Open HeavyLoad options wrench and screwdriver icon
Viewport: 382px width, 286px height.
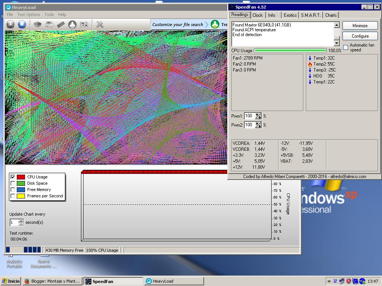[100, 24]
